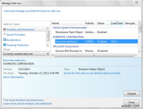The width and height of the screenshot is (143, 109).
Task: Click the horizontal scrollbar thumb
Action: pos(94,55)
